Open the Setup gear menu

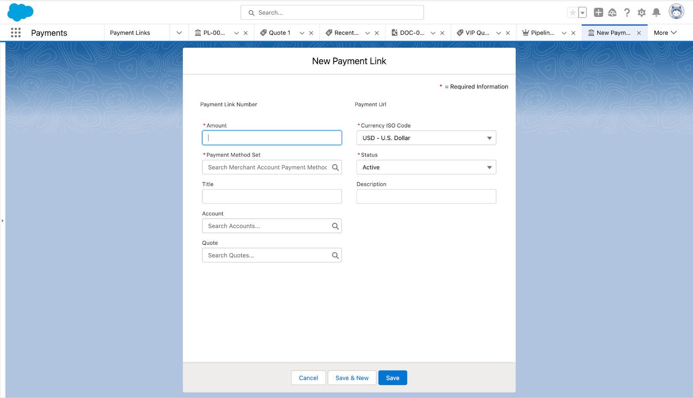pos(641,13)
